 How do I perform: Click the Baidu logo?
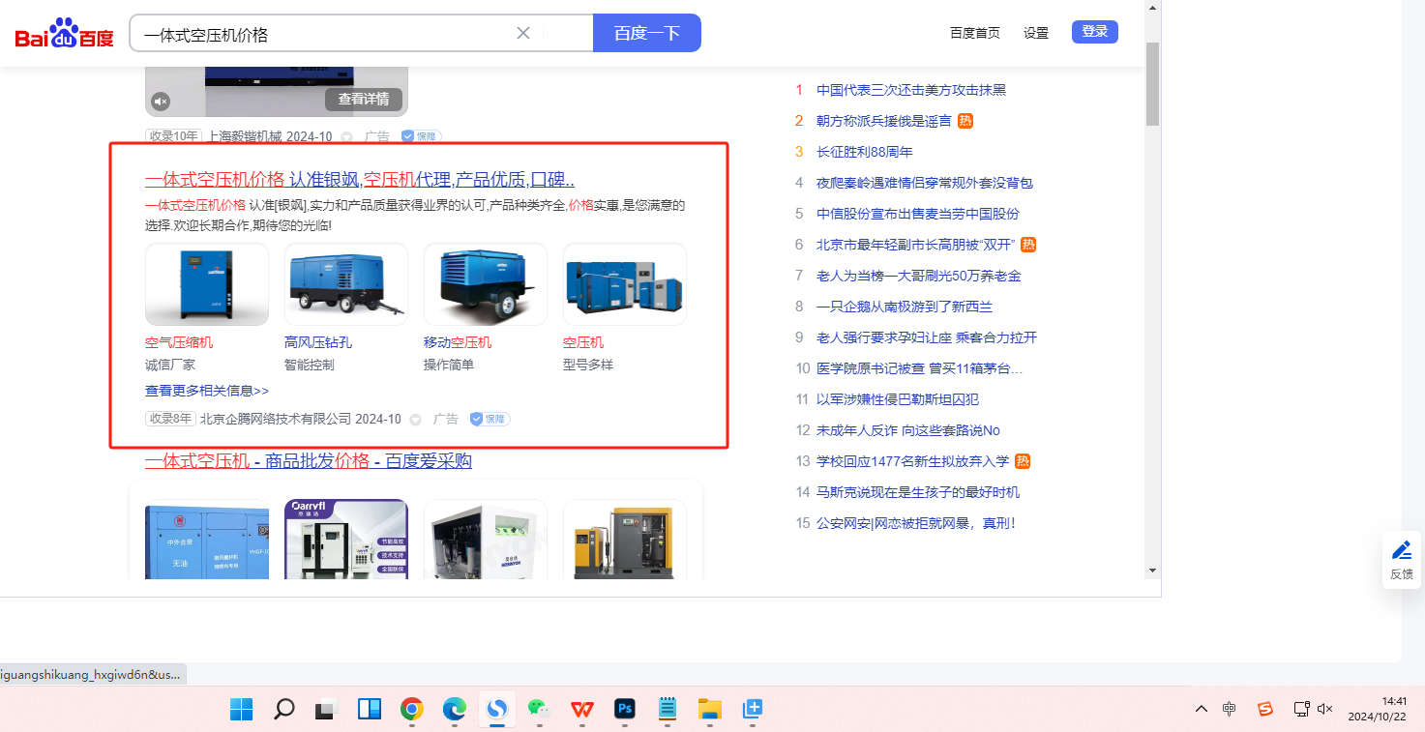[x=64, y=33]
